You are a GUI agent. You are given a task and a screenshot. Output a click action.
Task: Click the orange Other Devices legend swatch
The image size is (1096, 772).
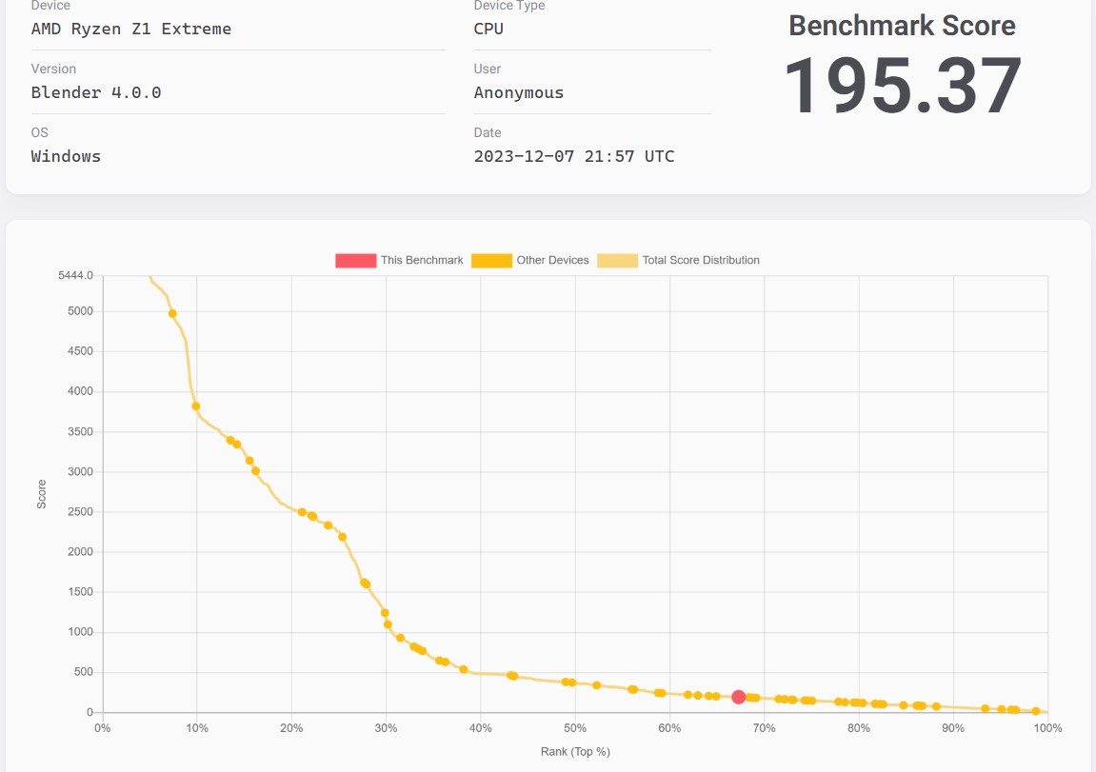click(491, 260)
